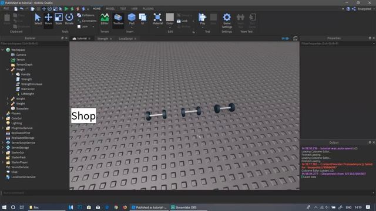Click the Undo arrow icon
This screenshot has width=376, height=211.
pyautogui.click(x=22, y=9)
